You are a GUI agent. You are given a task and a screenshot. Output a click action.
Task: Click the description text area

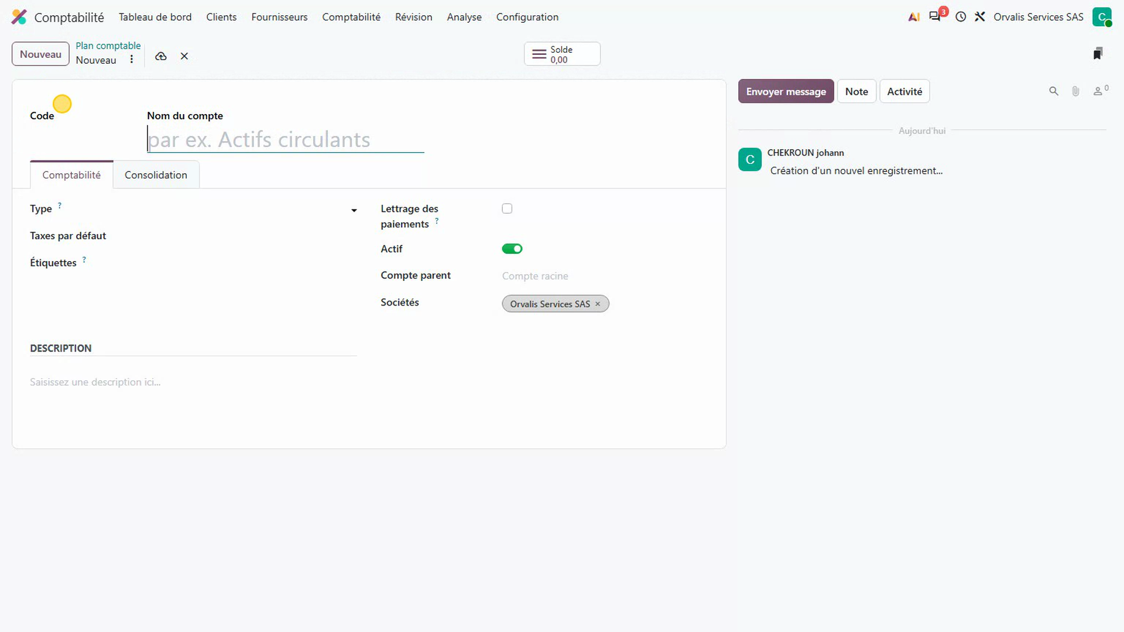193,382
